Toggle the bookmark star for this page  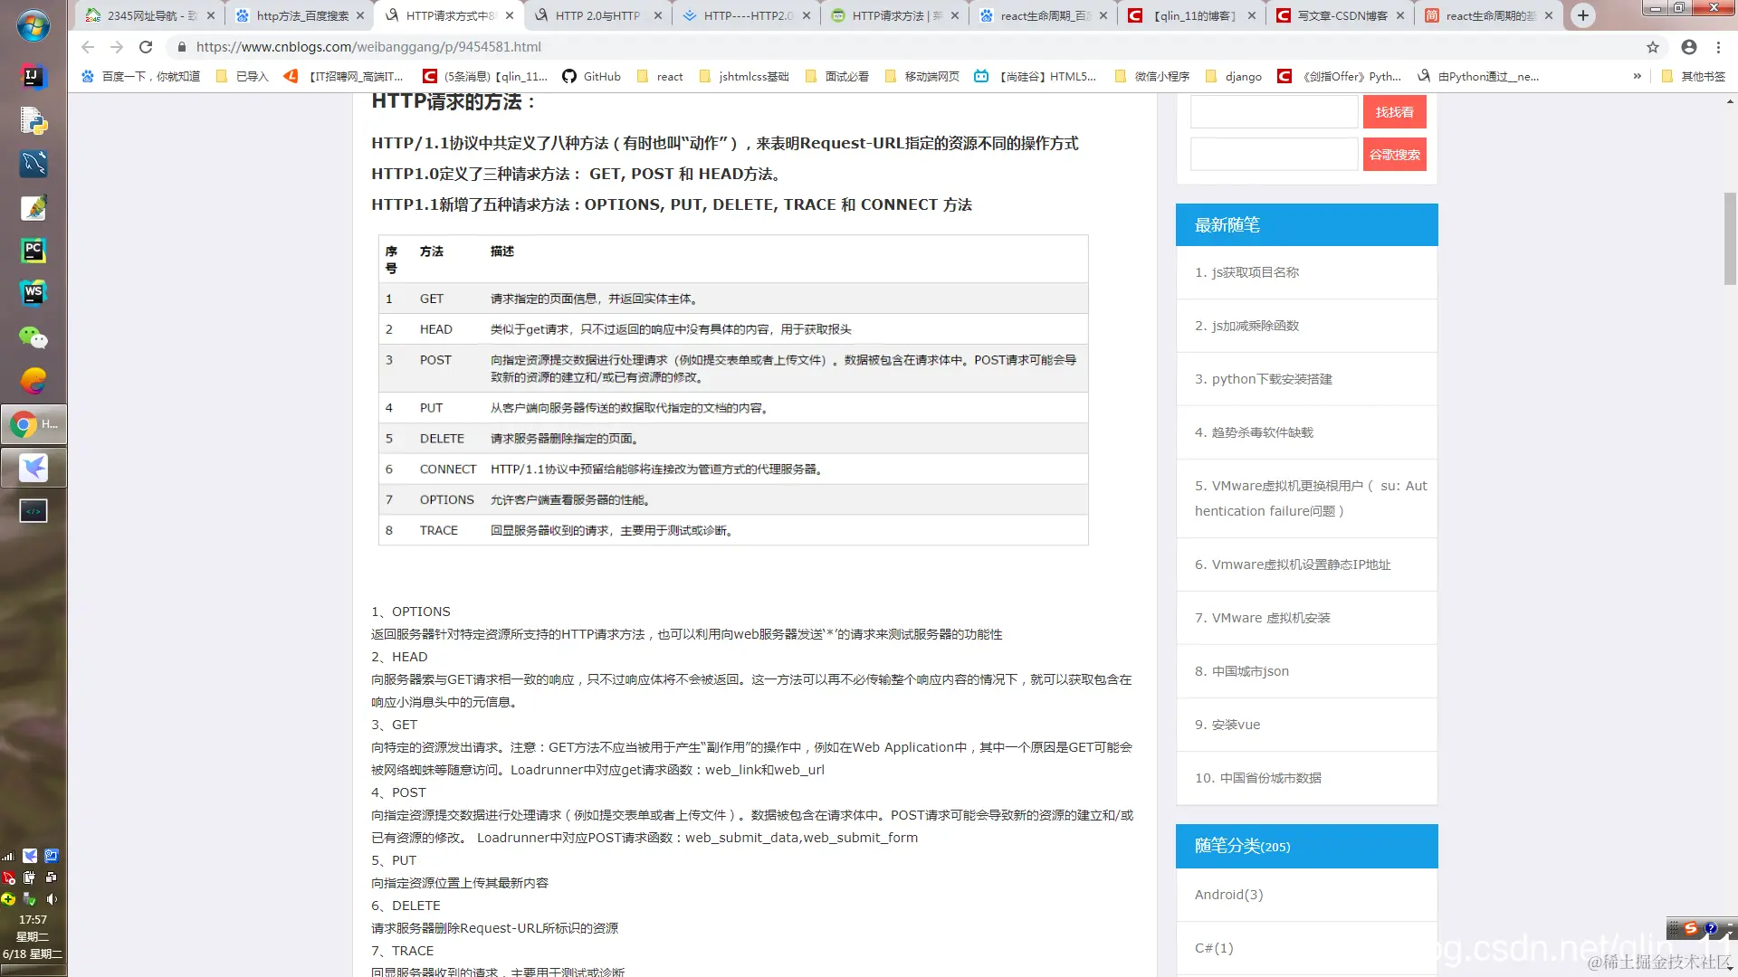tap(1654, 46)
